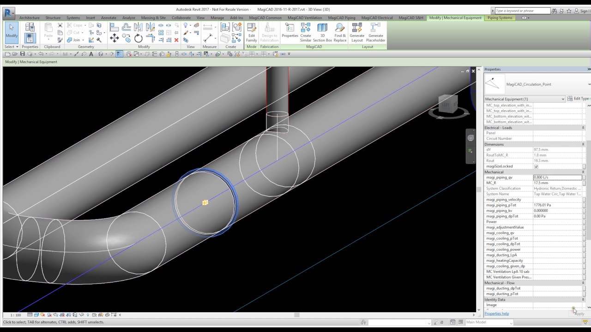This screenshot has height=332, width=591.
Task: Open the Collaborate ribbon tab
Action: (x=181, y=18)
